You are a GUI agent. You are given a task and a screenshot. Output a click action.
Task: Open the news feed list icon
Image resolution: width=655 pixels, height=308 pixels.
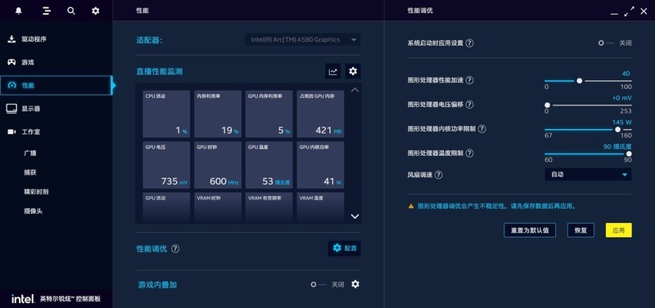pyautogui.click(x=47, y=11)
